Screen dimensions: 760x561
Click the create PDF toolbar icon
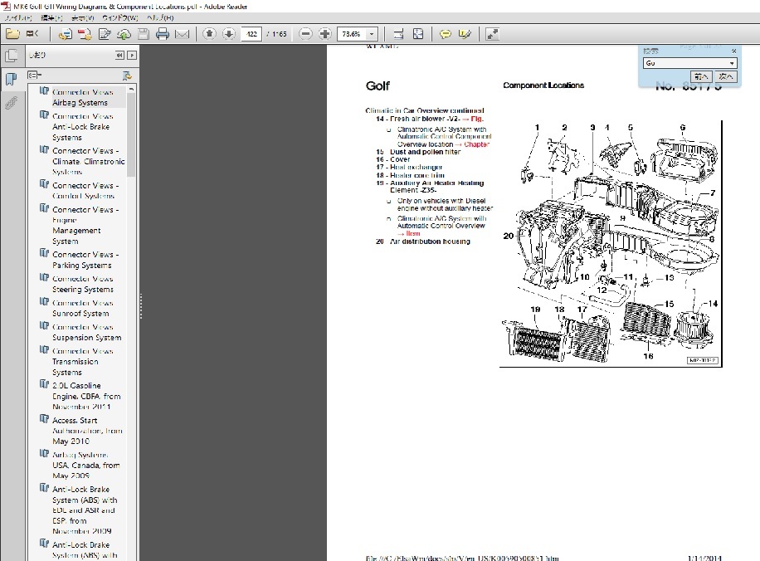click(85, 34)
